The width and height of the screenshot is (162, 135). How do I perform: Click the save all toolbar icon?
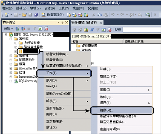click(36, 15)
